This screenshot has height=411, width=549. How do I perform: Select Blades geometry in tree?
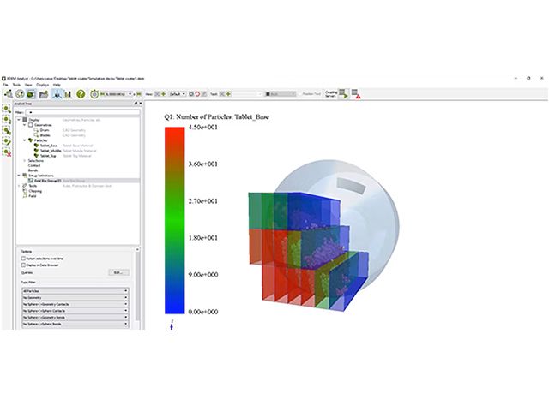[45, 135]
